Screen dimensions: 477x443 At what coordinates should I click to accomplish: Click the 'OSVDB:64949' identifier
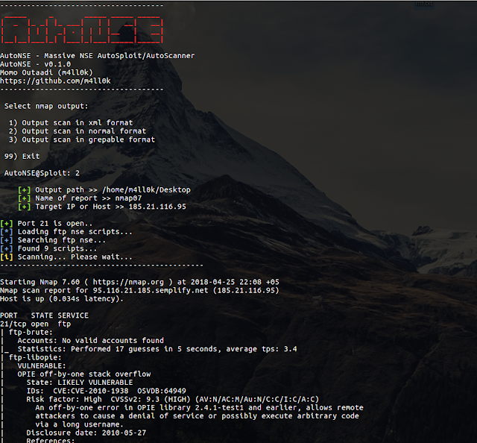162,391
